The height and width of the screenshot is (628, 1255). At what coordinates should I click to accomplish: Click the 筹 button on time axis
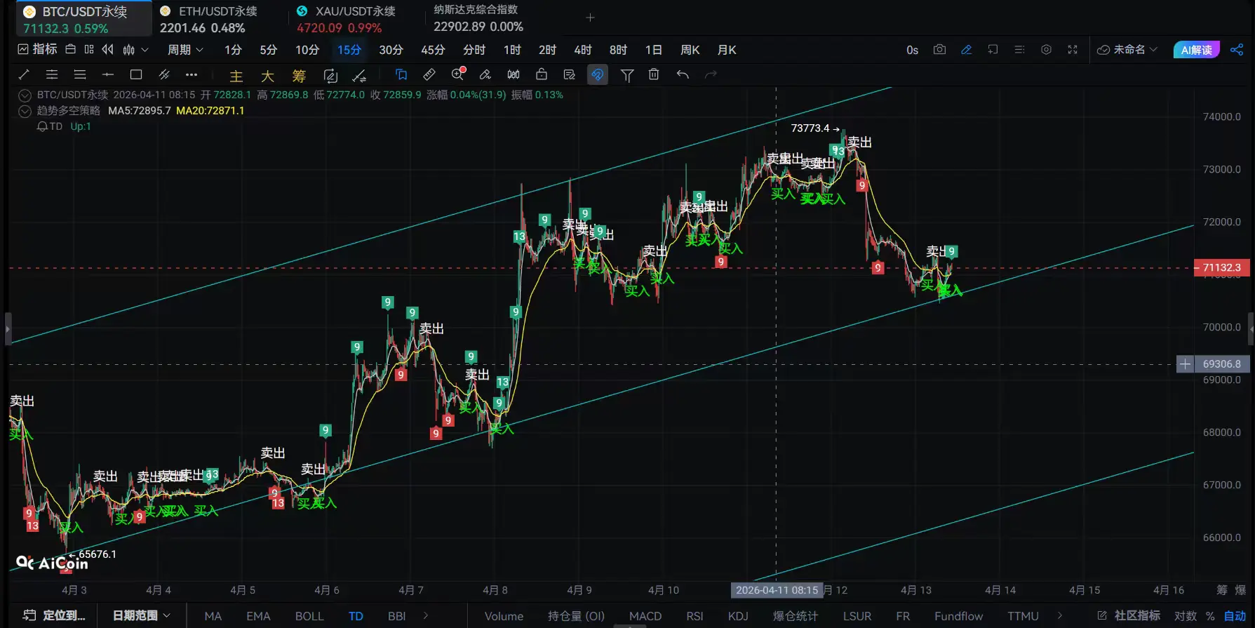click(x=1222, y=590)
